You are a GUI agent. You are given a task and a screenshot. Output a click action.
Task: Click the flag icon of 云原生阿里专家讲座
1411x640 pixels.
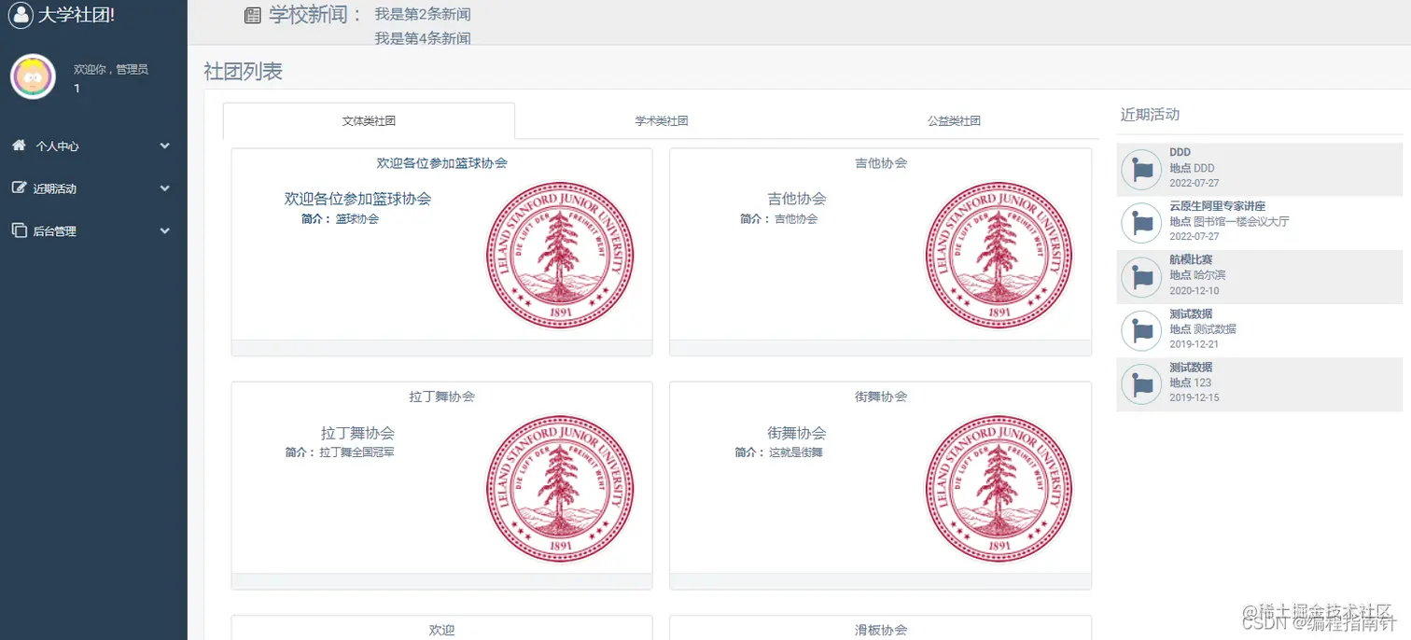(1141, 224)
